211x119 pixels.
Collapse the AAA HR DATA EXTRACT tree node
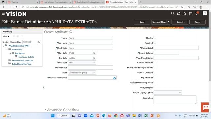point(4,46)
